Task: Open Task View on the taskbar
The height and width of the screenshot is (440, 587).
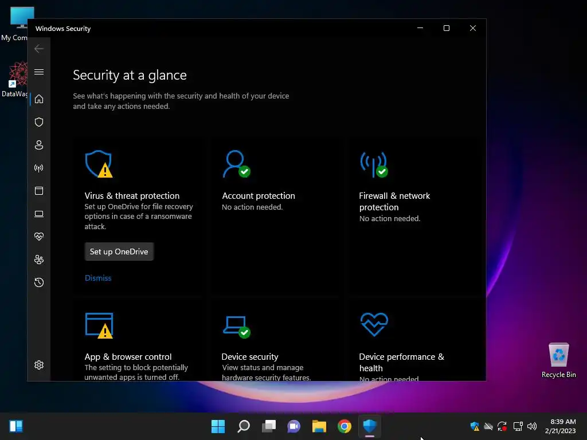Action: coord(269,426)
